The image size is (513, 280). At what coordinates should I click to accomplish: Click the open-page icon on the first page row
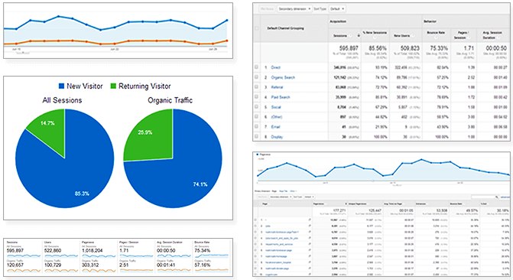click(310, 220)
